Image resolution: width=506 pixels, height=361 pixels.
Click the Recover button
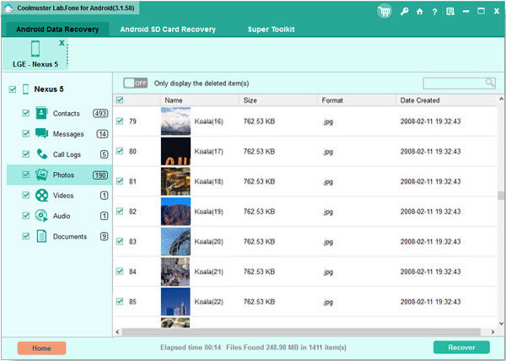pyautogui.click(x=461, y=348)
